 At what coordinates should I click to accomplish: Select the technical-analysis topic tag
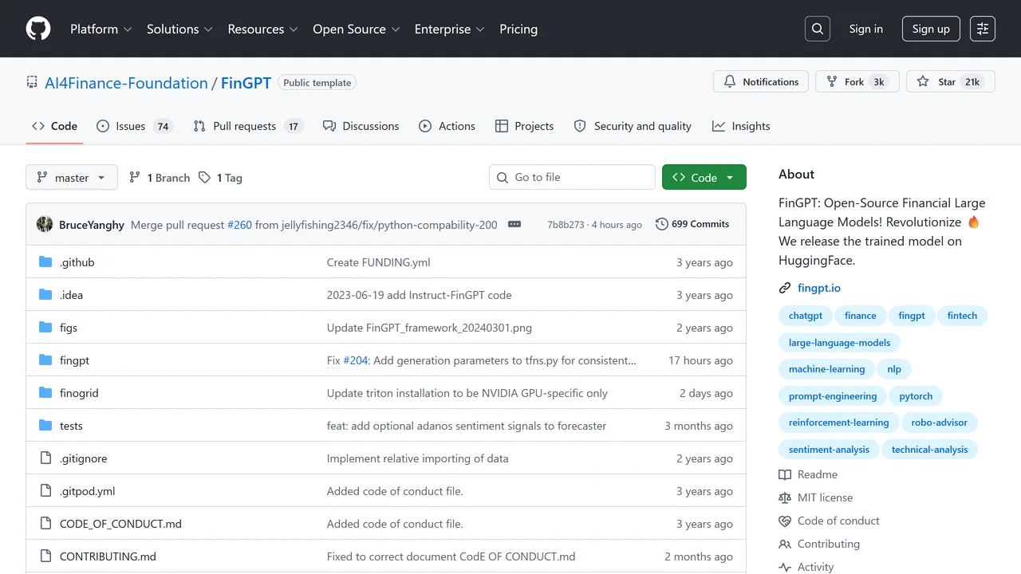click(929, 450)
